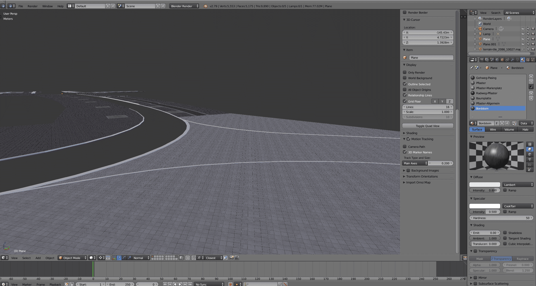Open the Render camera properties tab
Screen dimensions: 536x286
click(x=482, y=60)
